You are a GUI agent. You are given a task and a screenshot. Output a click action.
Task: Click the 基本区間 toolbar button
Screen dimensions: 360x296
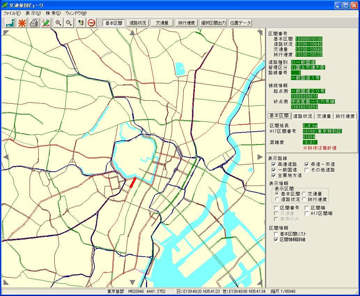click(114, 23)
